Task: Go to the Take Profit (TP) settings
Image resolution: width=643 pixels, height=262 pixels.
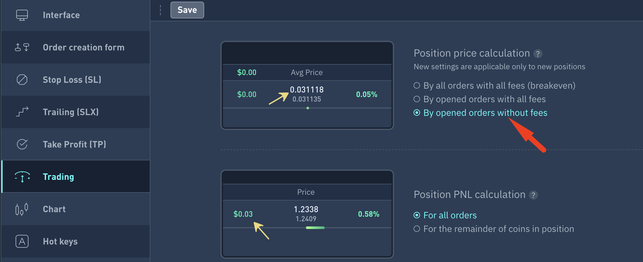Action: point(75,144)
